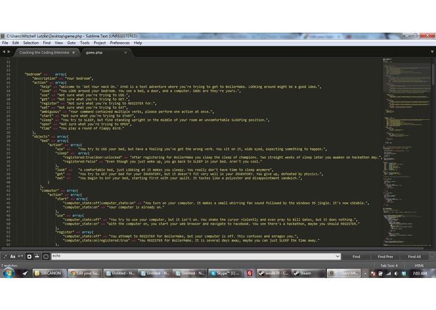Screen dimensions: 436x310
Task: Click unsaved dot on Cracking the Coding Interview tab
Action: [73, 52]
